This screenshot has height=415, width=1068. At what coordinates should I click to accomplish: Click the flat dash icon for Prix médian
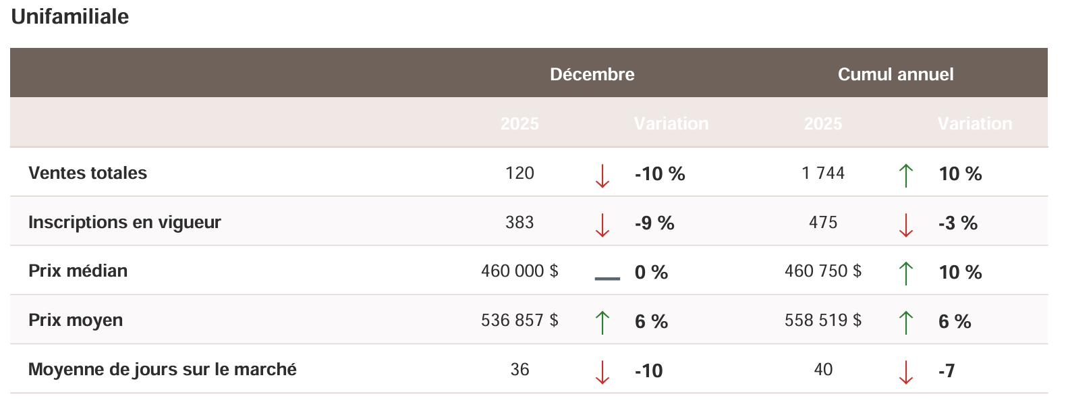point(607,278)
